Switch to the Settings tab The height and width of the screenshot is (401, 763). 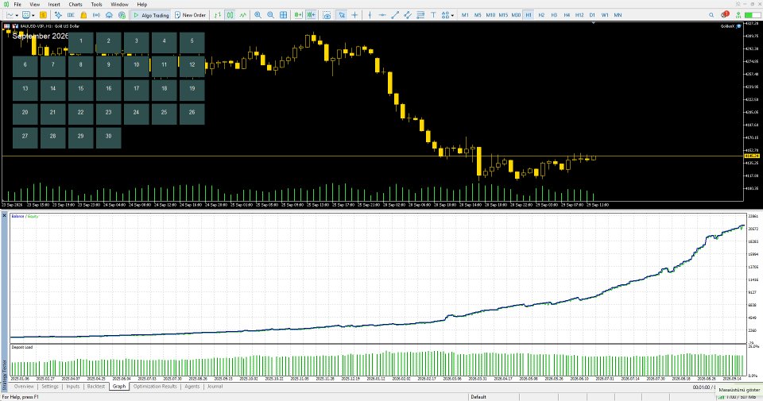(x=49, y=387)
